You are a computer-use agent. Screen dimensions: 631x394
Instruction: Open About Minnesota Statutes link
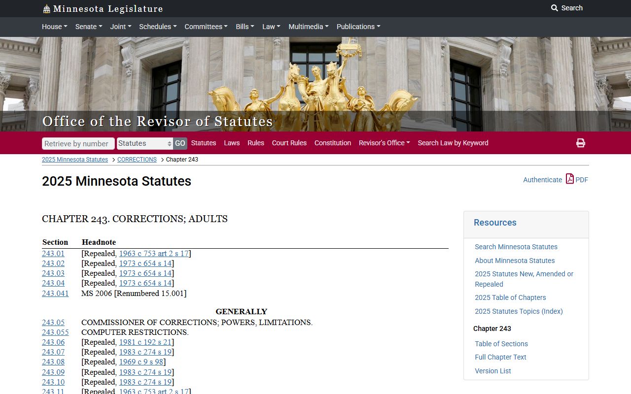coord(515,261)
